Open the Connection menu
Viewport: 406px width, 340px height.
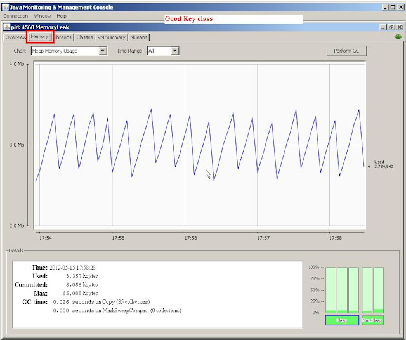(x=16, y=16)
